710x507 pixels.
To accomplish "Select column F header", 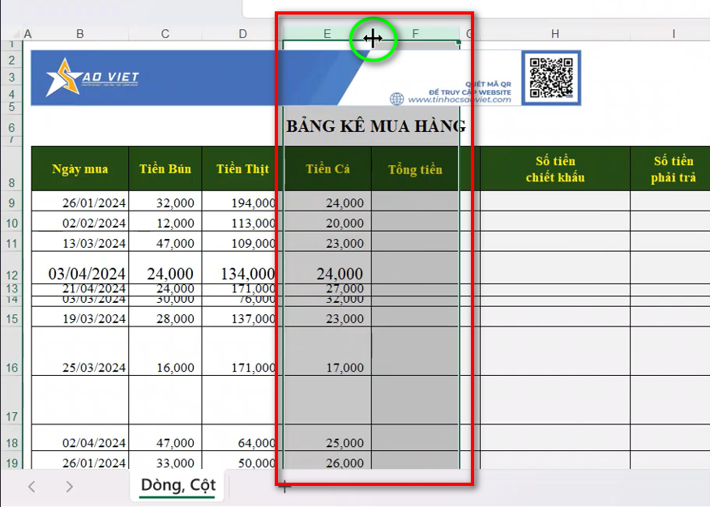I will (x=416, y=33).
